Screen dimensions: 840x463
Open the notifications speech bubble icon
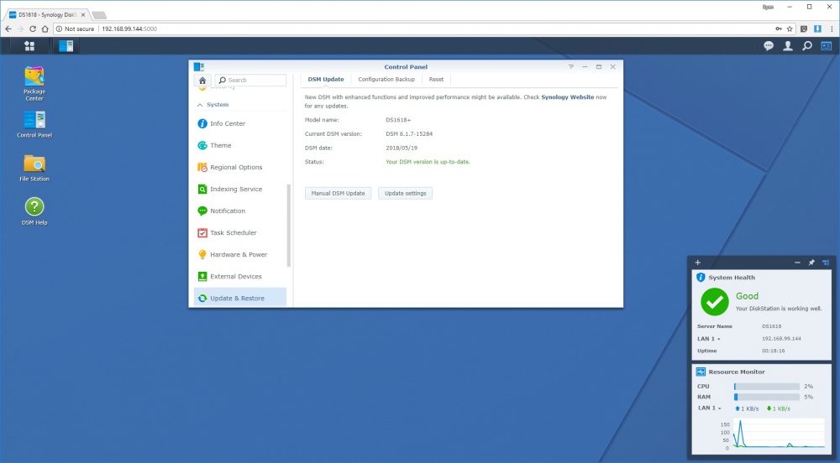tap(769, 46)
